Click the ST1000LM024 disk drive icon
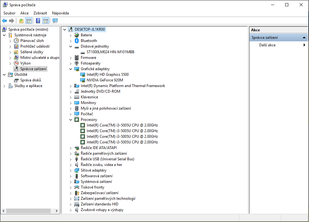Viewport: 309px width, 222px height. pos(83,52)
